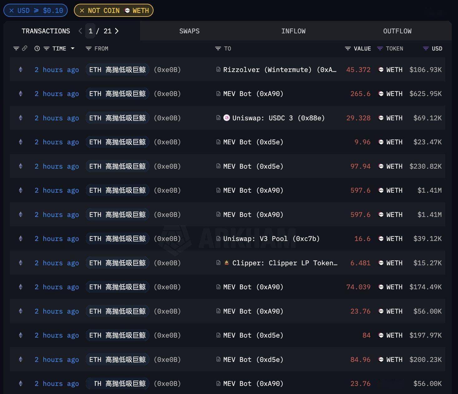Click Ethereum icon in the $15.27K row

click(x=21, y=263)
